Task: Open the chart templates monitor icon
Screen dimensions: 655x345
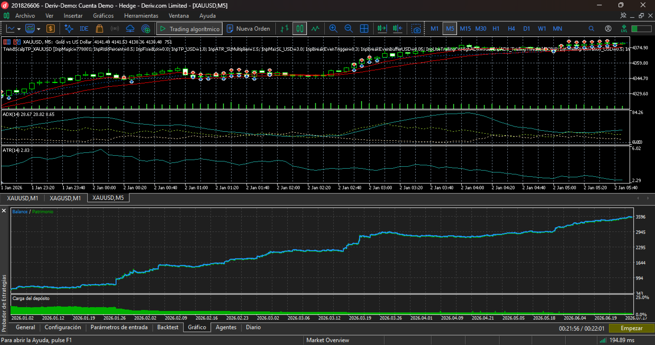Action: pos(30,29)
